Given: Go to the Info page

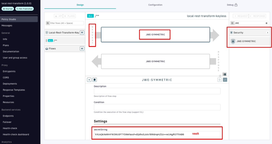Looking at the screenshot, I should 5,39.
